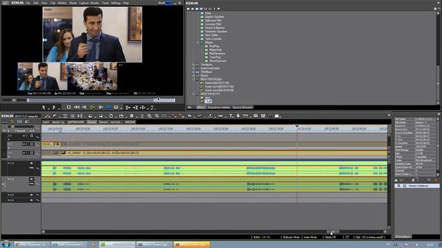Select the Pitch Shifter audio filter

click(211, 35)
